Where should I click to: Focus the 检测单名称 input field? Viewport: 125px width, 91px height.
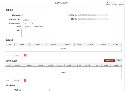(x=37, y=15)
